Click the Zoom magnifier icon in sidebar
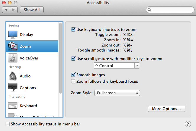The width and height of the screenshot is (196, 131). point(13,46)
